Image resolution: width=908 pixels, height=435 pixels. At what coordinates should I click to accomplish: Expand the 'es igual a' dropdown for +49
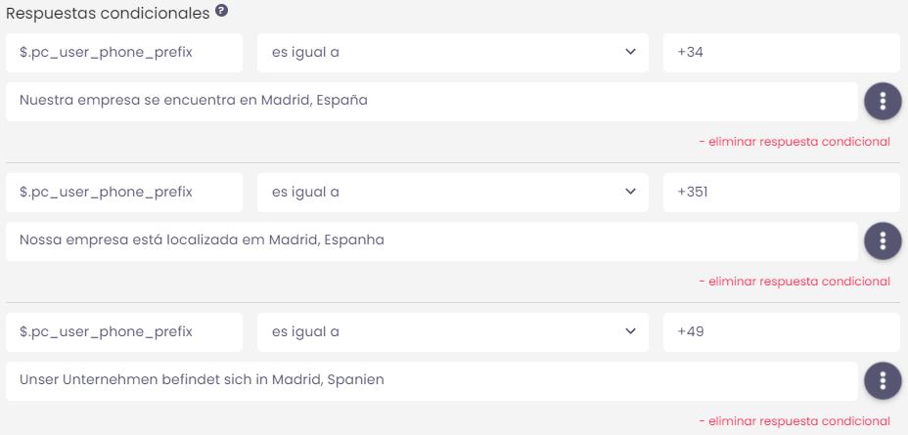453,332
